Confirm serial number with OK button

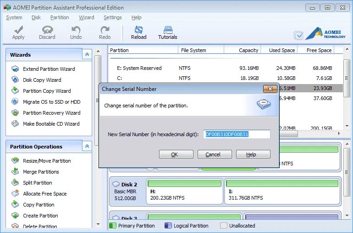pos(176,154)
